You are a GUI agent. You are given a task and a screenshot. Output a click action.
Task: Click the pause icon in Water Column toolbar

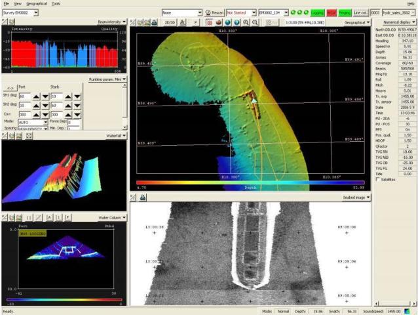coord(29,217)
